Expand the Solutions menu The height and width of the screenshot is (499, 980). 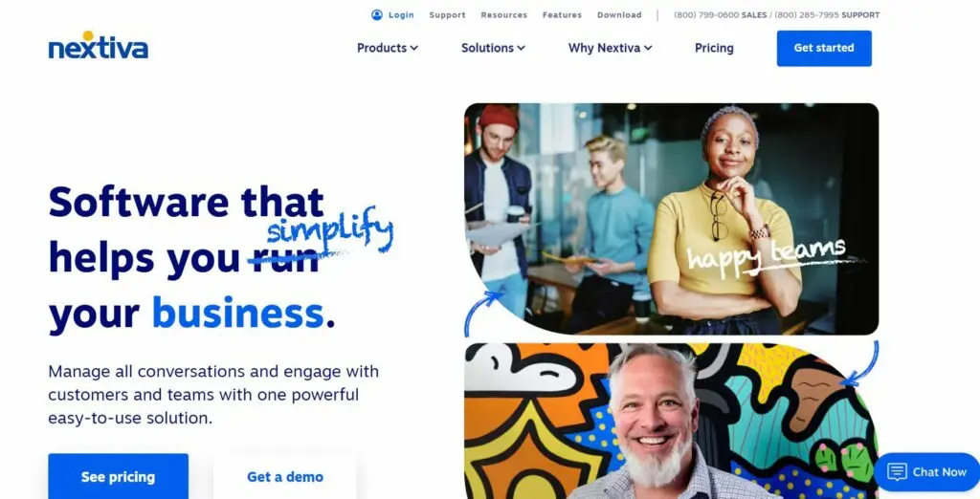click(x=493, y=48)
